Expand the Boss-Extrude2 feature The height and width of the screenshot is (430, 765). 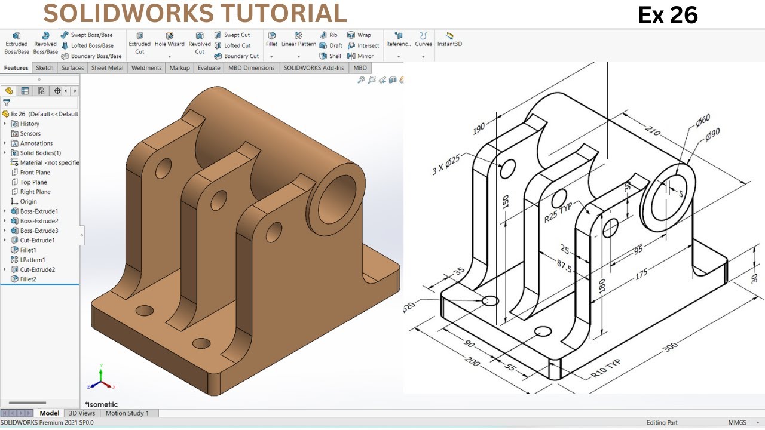(5, 221)
